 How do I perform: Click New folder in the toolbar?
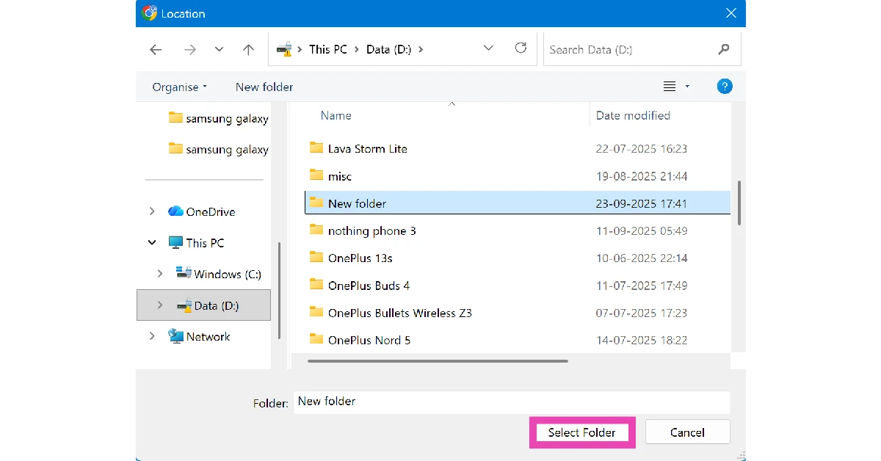click(264, 87)
